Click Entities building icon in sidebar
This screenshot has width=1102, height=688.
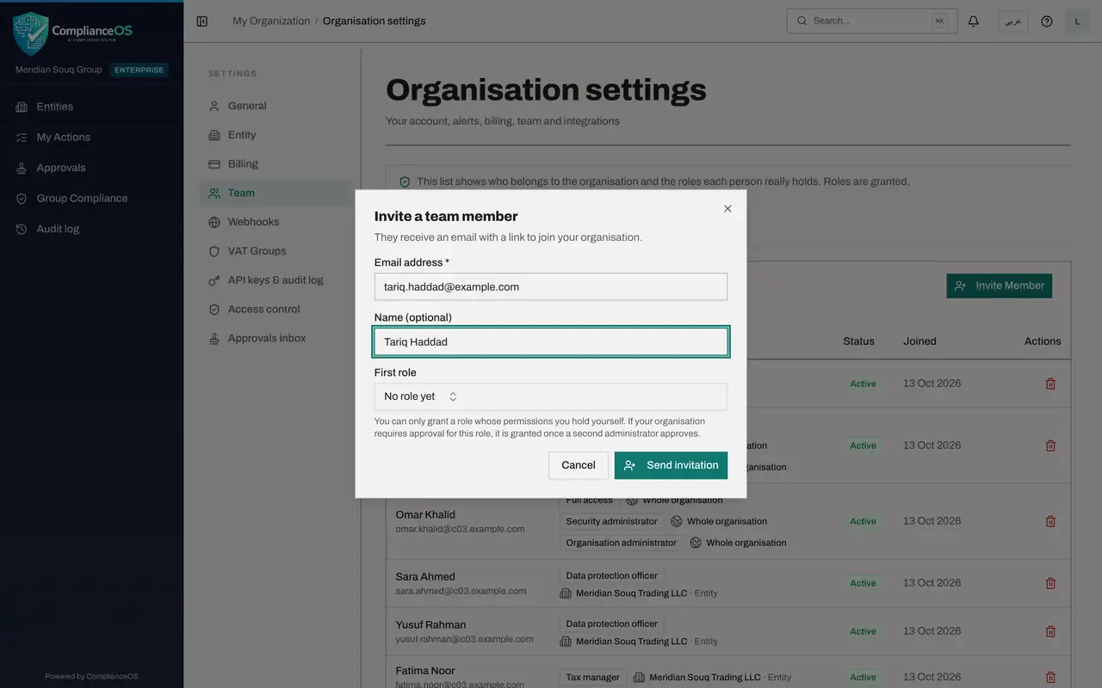point(22,107)
